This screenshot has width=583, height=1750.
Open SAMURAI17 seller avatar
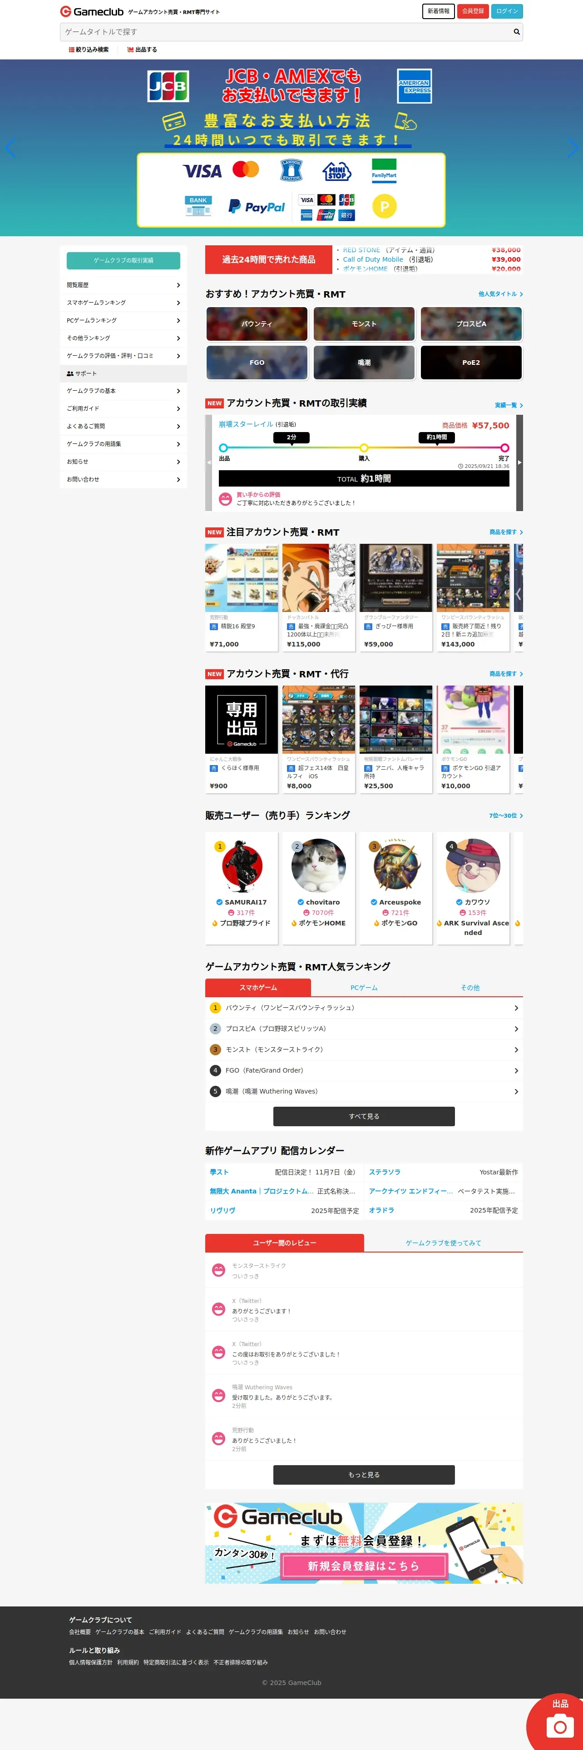coord(242,866)
